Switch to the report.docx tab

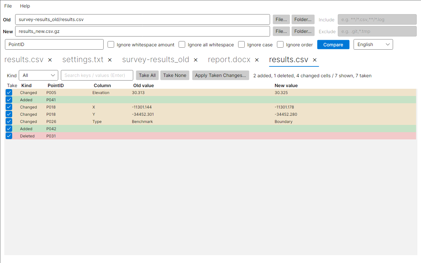(229, 60)
